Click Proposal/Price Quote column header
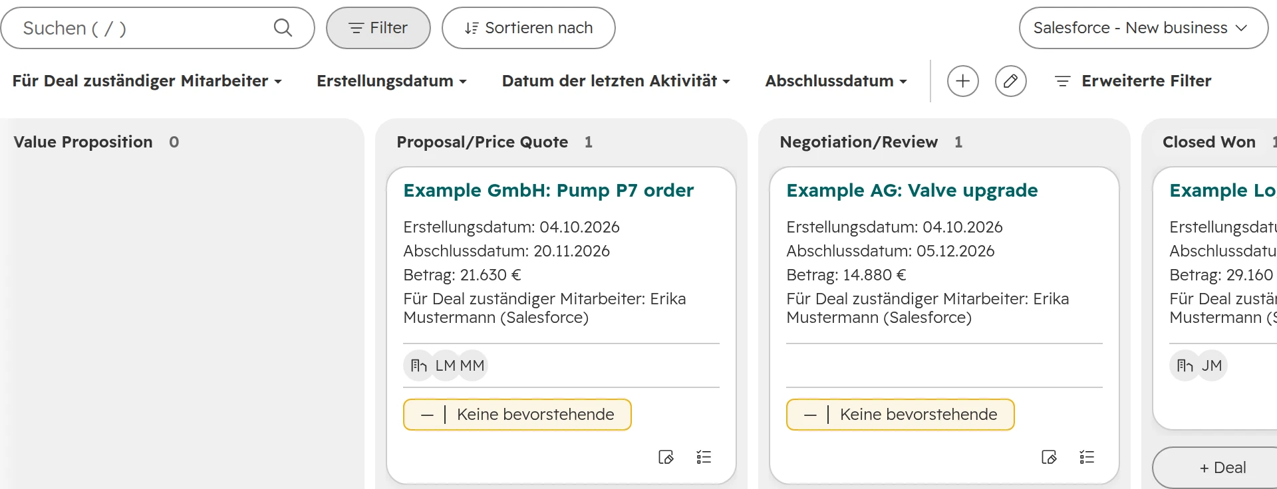The height and width of the screenshot is (489, 1277). pos(482,142)
